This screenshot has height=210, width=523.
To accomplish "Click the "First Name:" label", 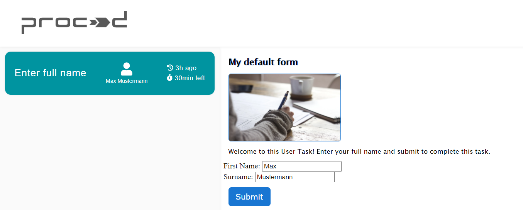I will (x=242, y=166).
